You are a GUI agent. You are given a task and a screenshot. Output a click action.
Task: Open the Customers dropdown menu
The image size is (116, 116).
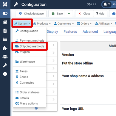tap(64, 23)
